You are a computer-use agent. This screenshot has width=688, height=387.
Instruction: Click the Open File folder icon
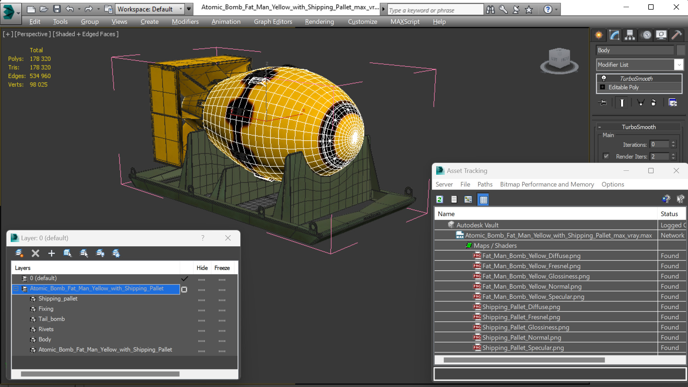(x=44, y=9)
